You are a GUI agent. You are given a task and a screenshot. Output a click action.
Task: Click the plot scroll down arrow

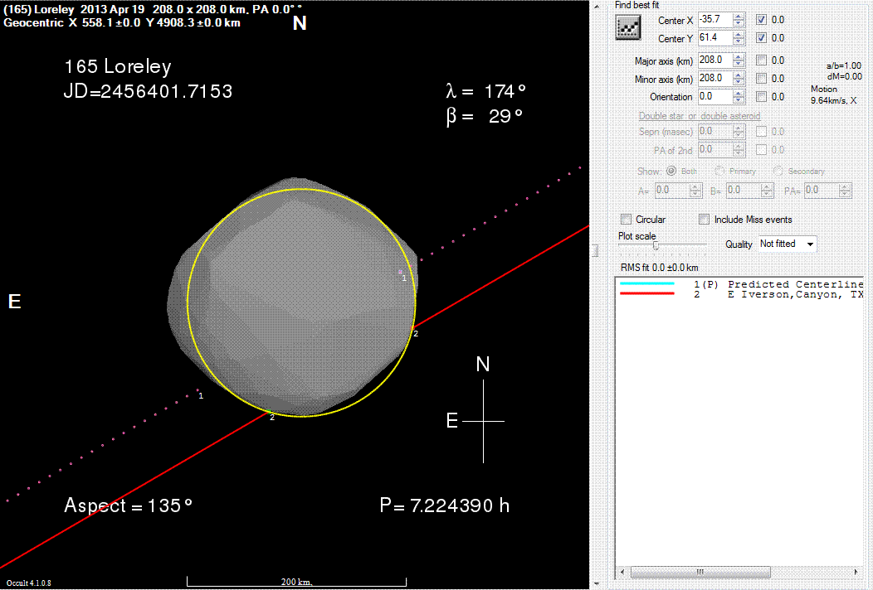[x=597, y=584]
